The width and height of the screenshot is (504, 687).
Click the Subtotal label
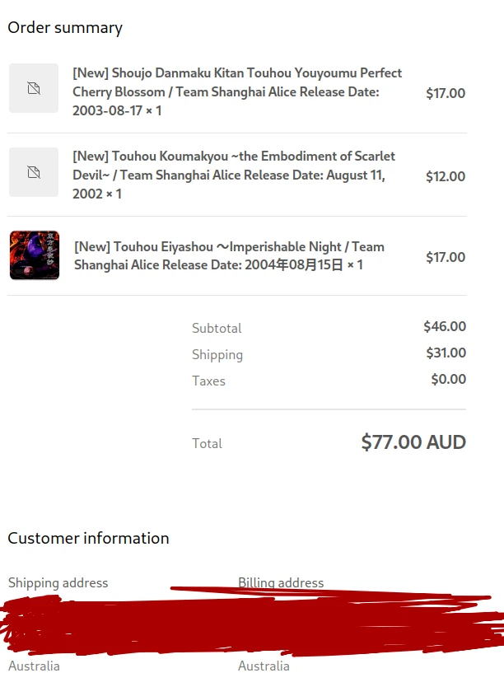point(217,328)
